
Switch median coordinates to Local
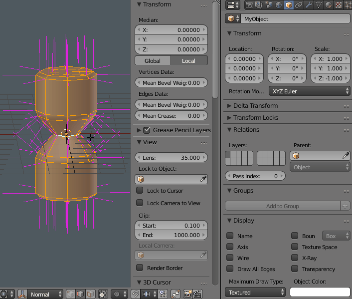coord(189,61)
